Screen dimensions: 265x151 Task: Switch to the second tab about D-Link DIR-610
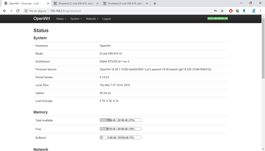tap(76, 4)
